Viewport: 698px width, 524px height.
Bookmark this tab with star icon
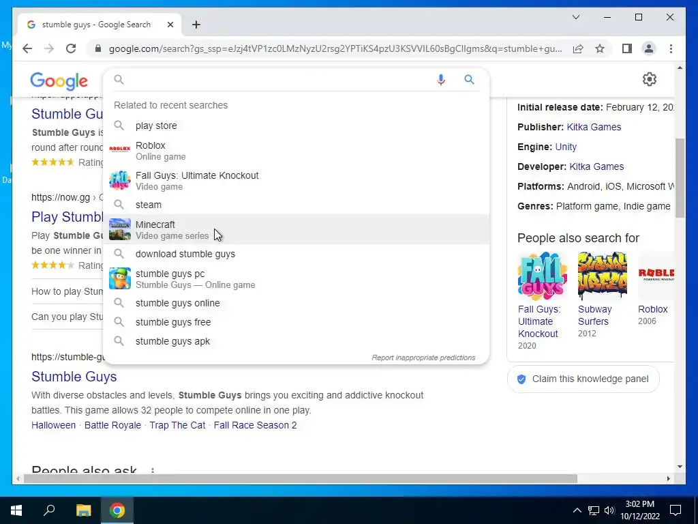(600, 48)
